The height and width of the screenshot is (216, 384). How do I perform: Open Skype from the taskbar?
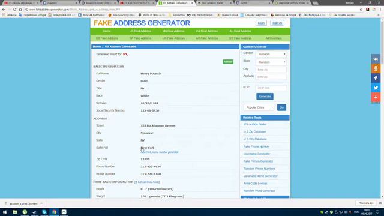[44, 212]
